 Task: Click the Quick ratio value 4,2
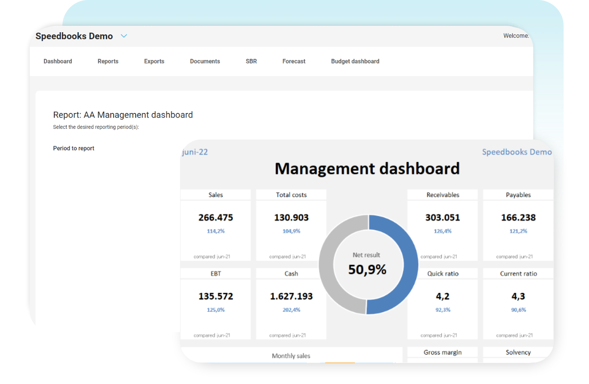click(x=443, y=296)
